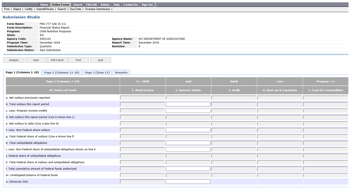Click Sign Out in top navigation
This screenshot has width=350, height=189.
[147, 5]
